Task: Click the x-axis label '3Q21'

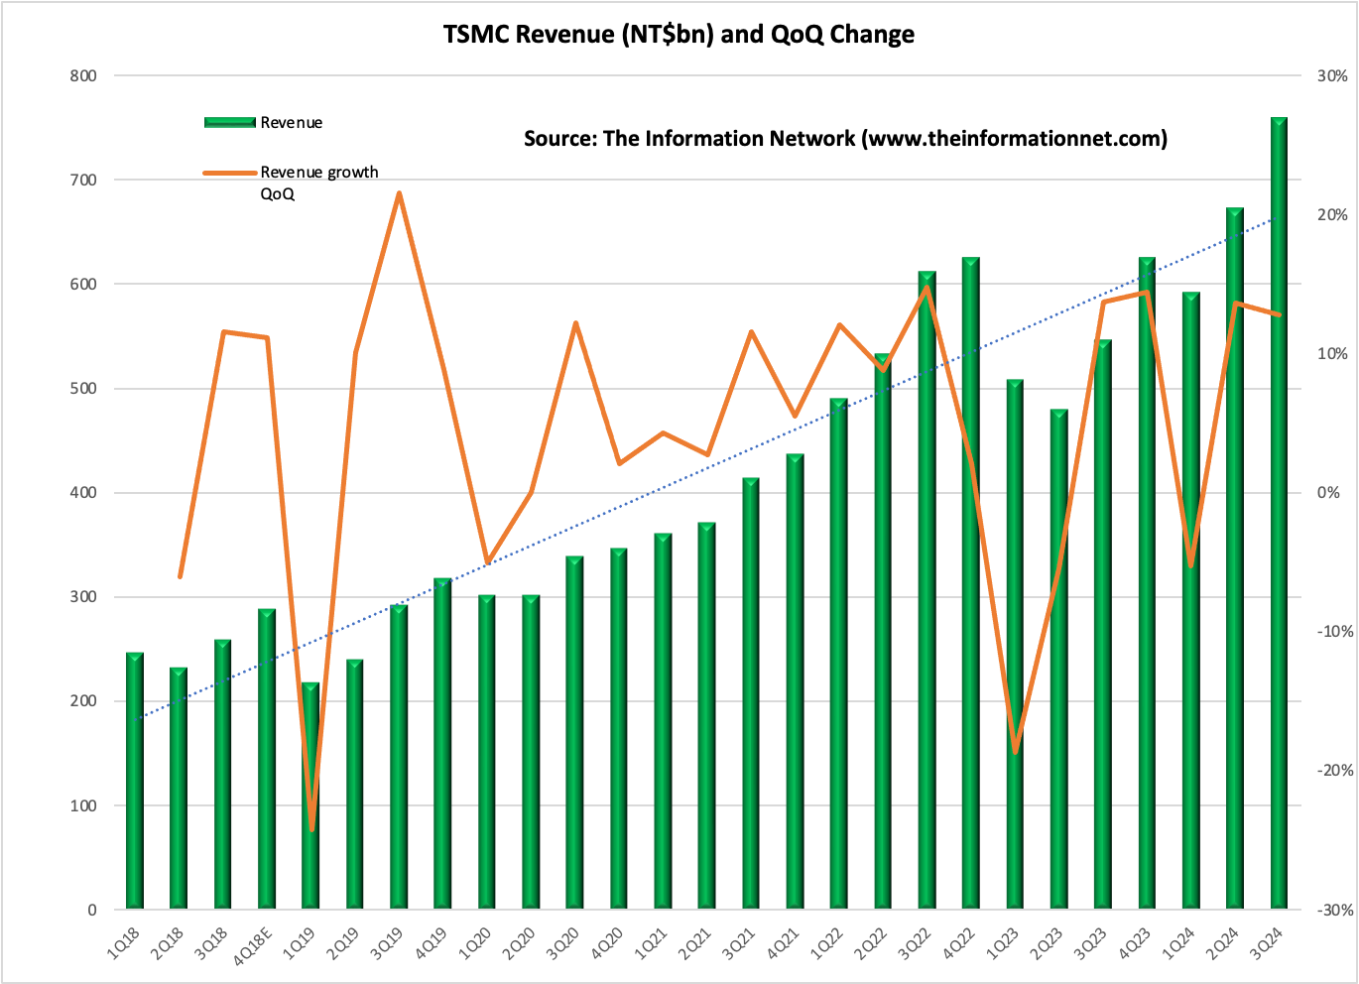Action: [x=738, y=940]
